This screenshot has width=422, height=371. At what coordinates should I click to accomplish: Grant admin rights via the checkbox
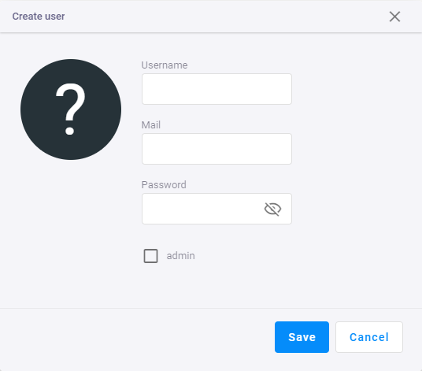coord(150,256)
